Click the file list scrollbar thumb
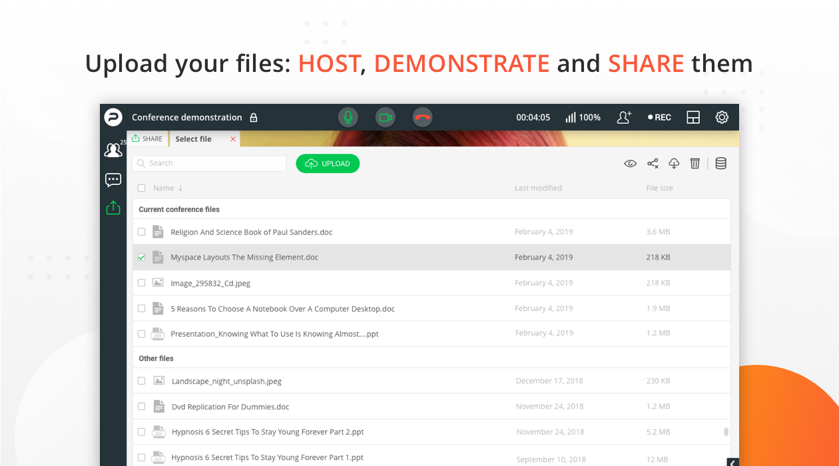The image size is (839, 466). (726, 431)
